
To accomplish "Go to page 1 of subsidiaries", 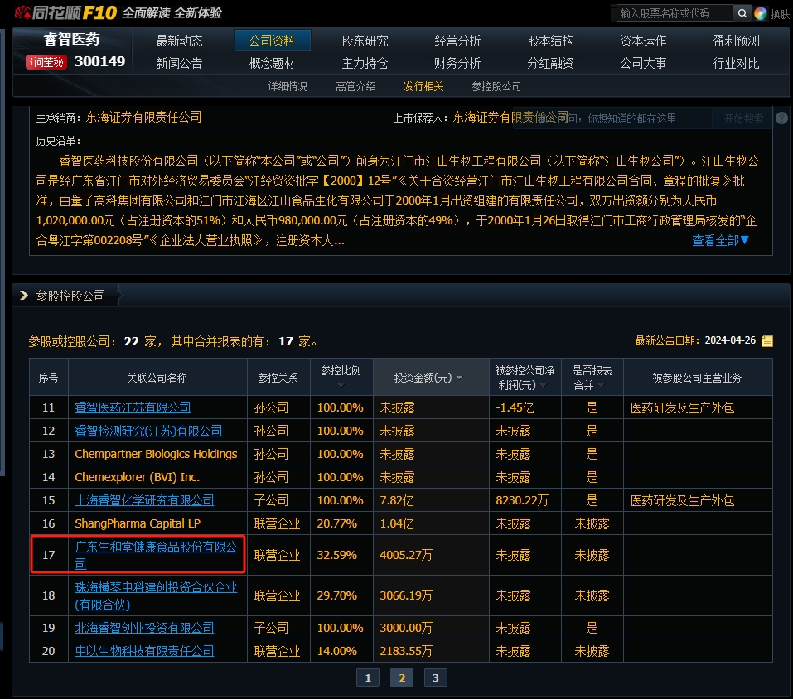I will pos(368,677).
